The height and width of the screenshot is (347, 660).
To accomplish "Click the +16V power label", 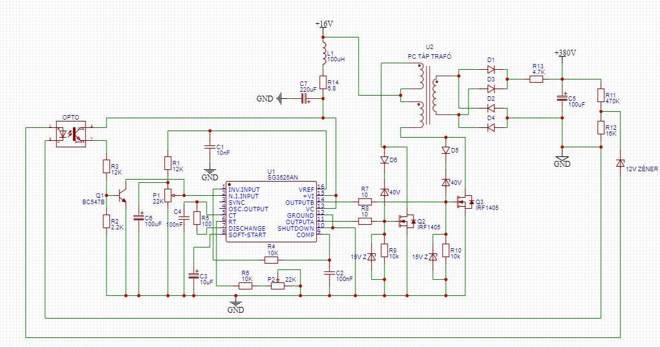I will [324, 24].
